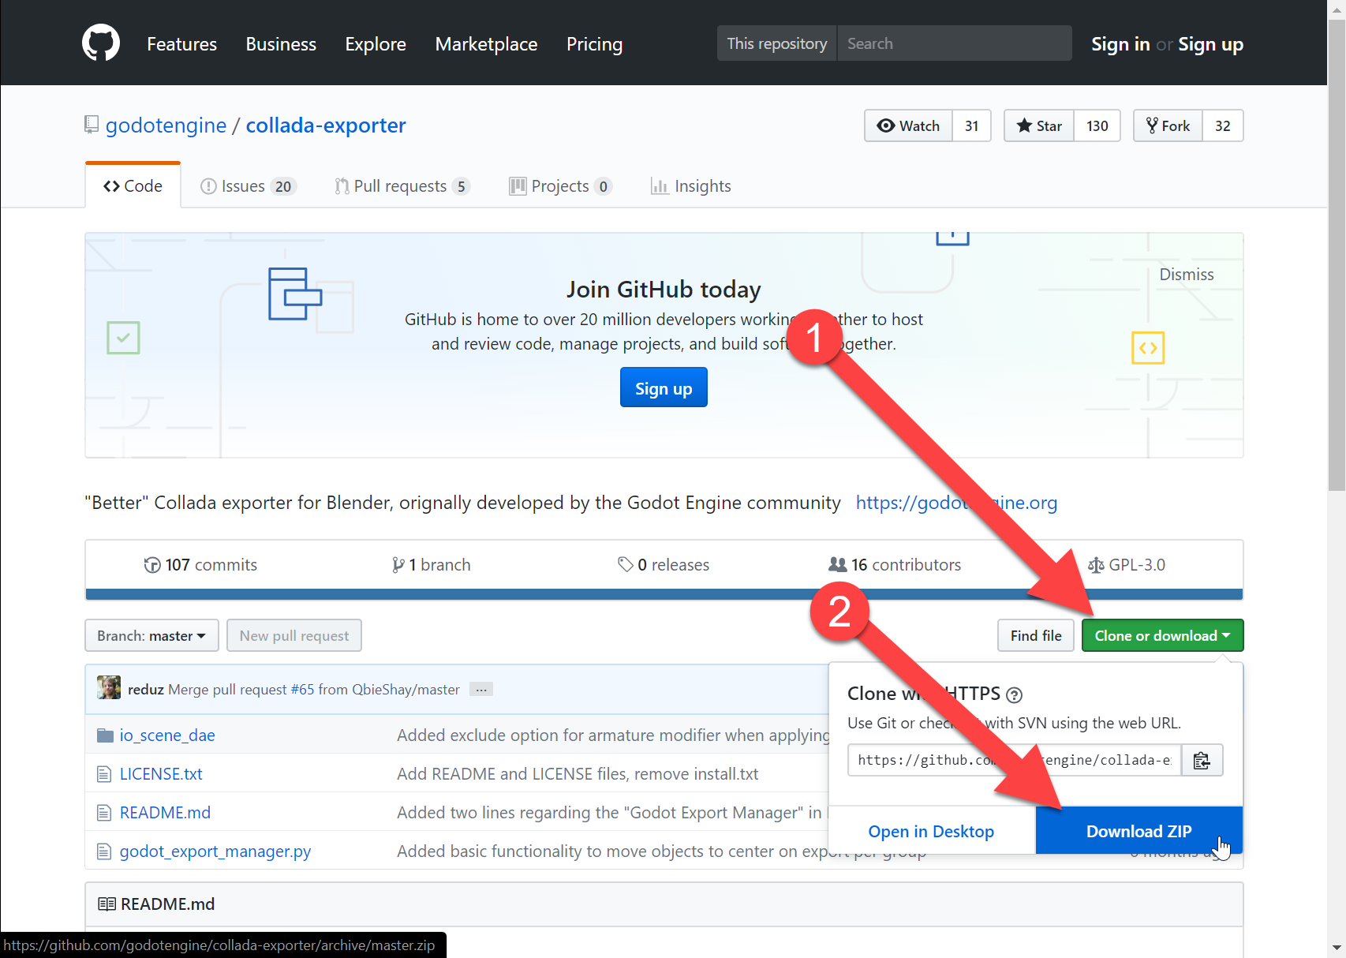
Task: Open help icon next to Clone with HTTPS
Action: 1015,695
